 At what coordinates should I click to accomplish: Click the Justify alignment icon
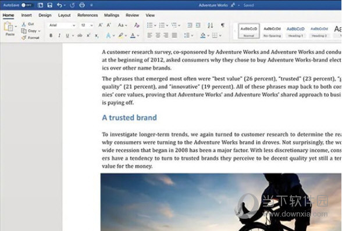[174, 35]
